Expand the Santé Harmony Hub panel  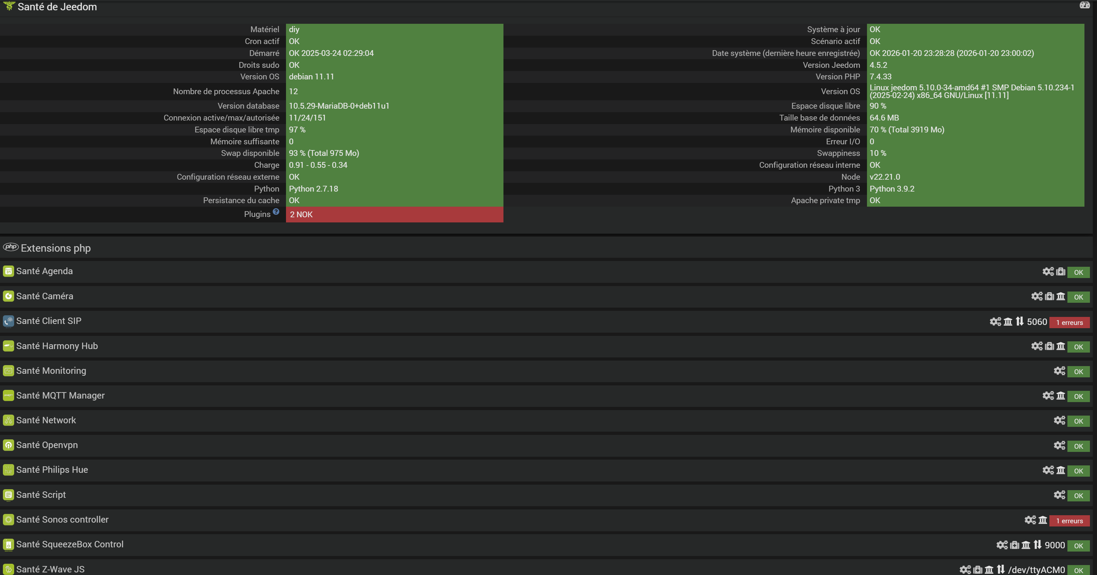point(57,346)
